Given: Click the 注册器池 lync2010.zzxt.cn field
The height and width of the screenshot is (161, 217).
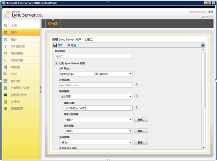Looking at the screenshot, I should point(96,85).
